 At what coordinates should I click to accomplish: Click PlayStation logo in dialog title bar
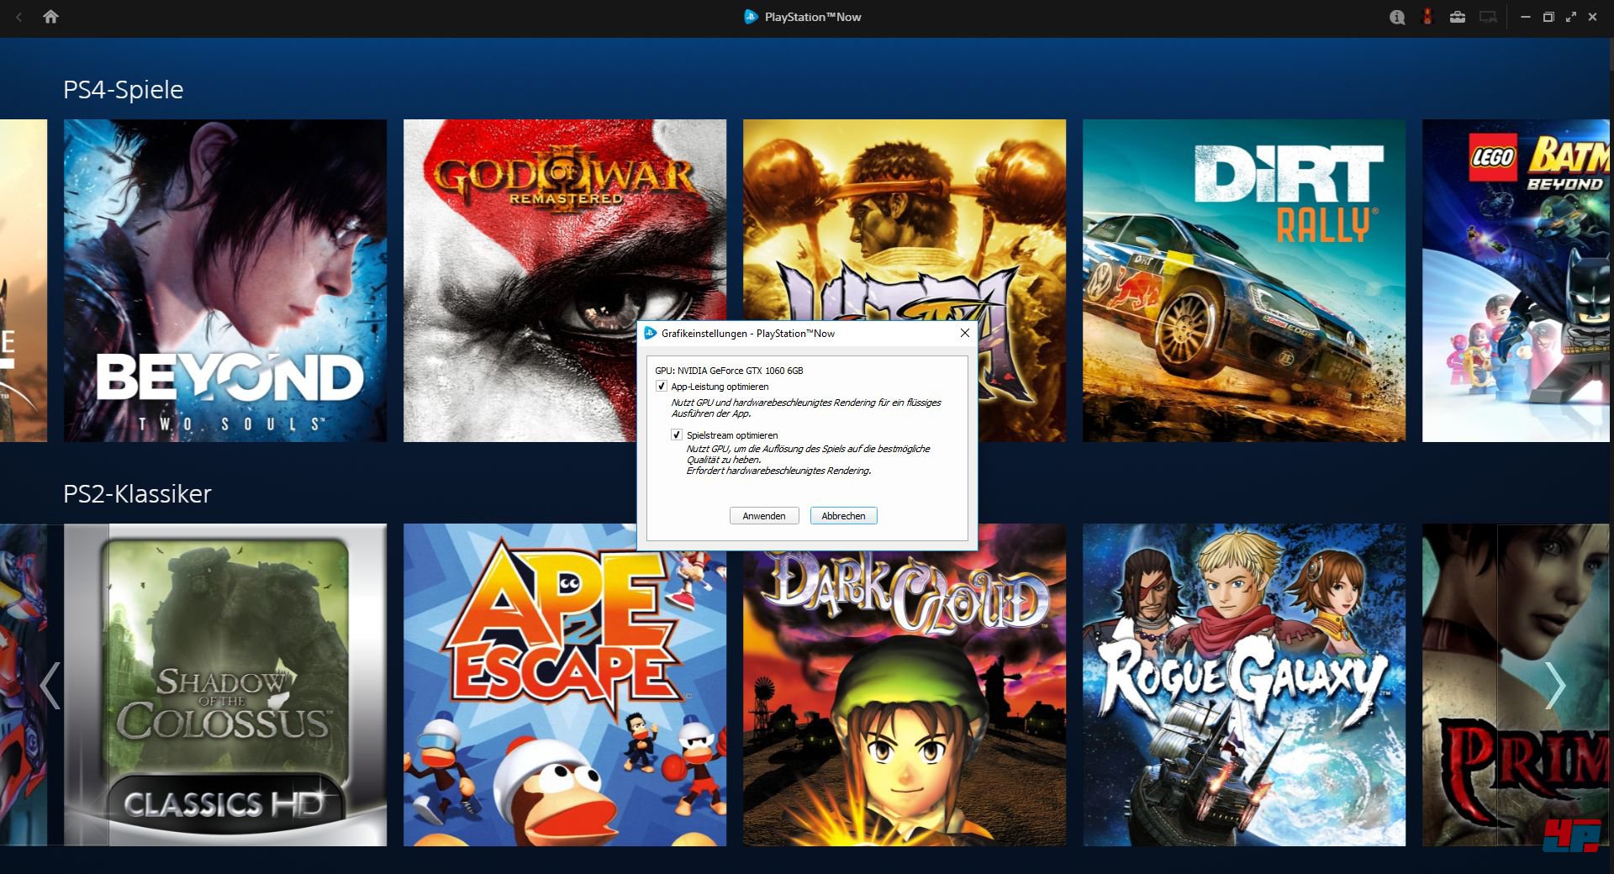tap(650, 334)
